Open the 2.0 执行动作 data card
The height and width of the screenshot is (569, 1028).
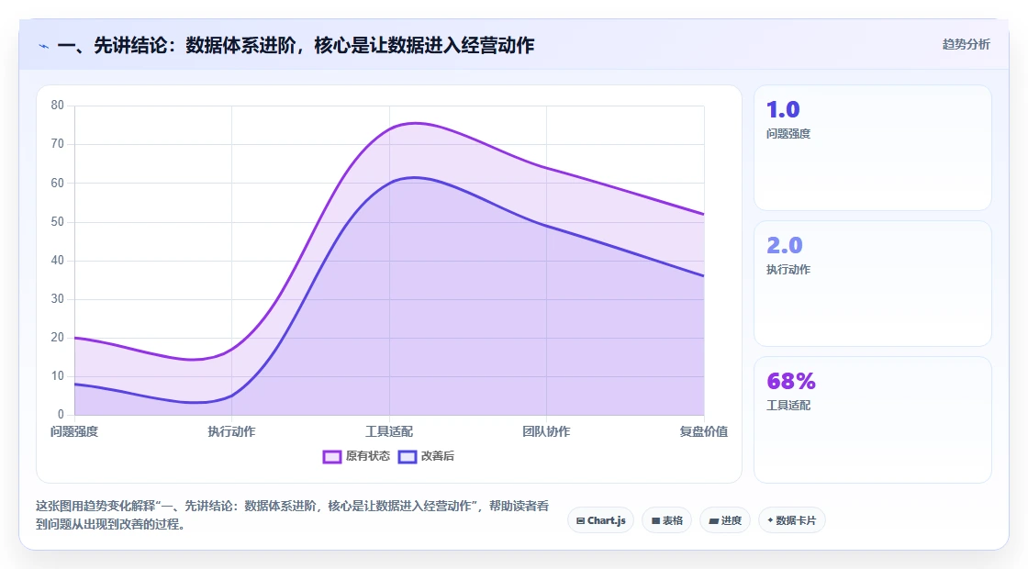tap(873, 284)
